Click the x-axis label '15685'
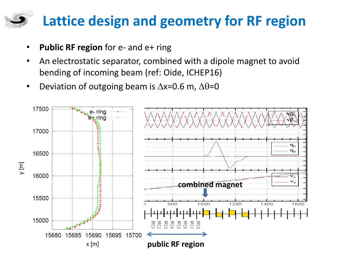The width and height of the screenshot is (344, 258). [x=73, y=235]
